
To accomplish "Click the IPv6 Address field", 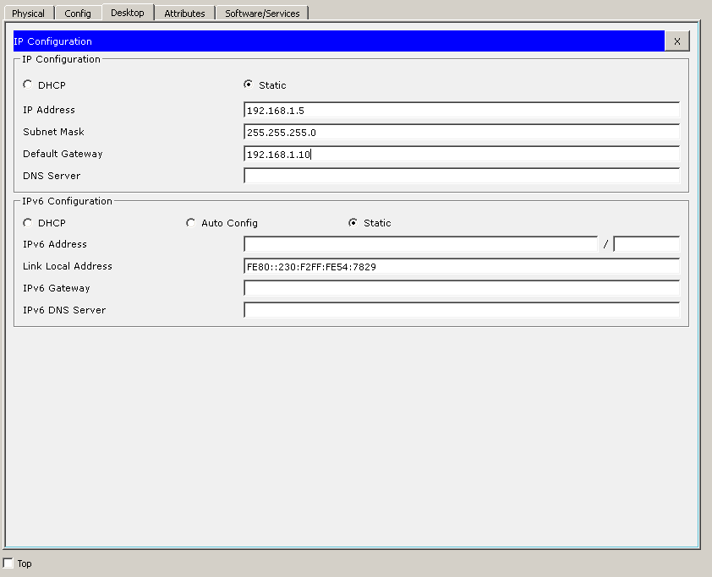I will click(x=420, y=244).
